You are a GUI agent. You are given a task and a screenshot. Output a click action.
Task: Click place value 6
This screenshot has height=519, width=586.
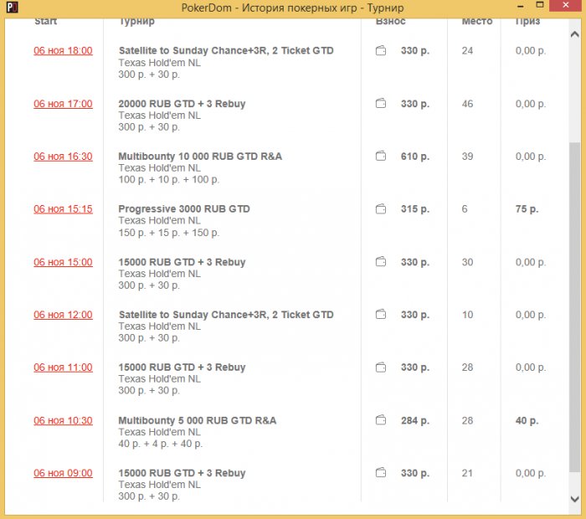click(465, 209)
